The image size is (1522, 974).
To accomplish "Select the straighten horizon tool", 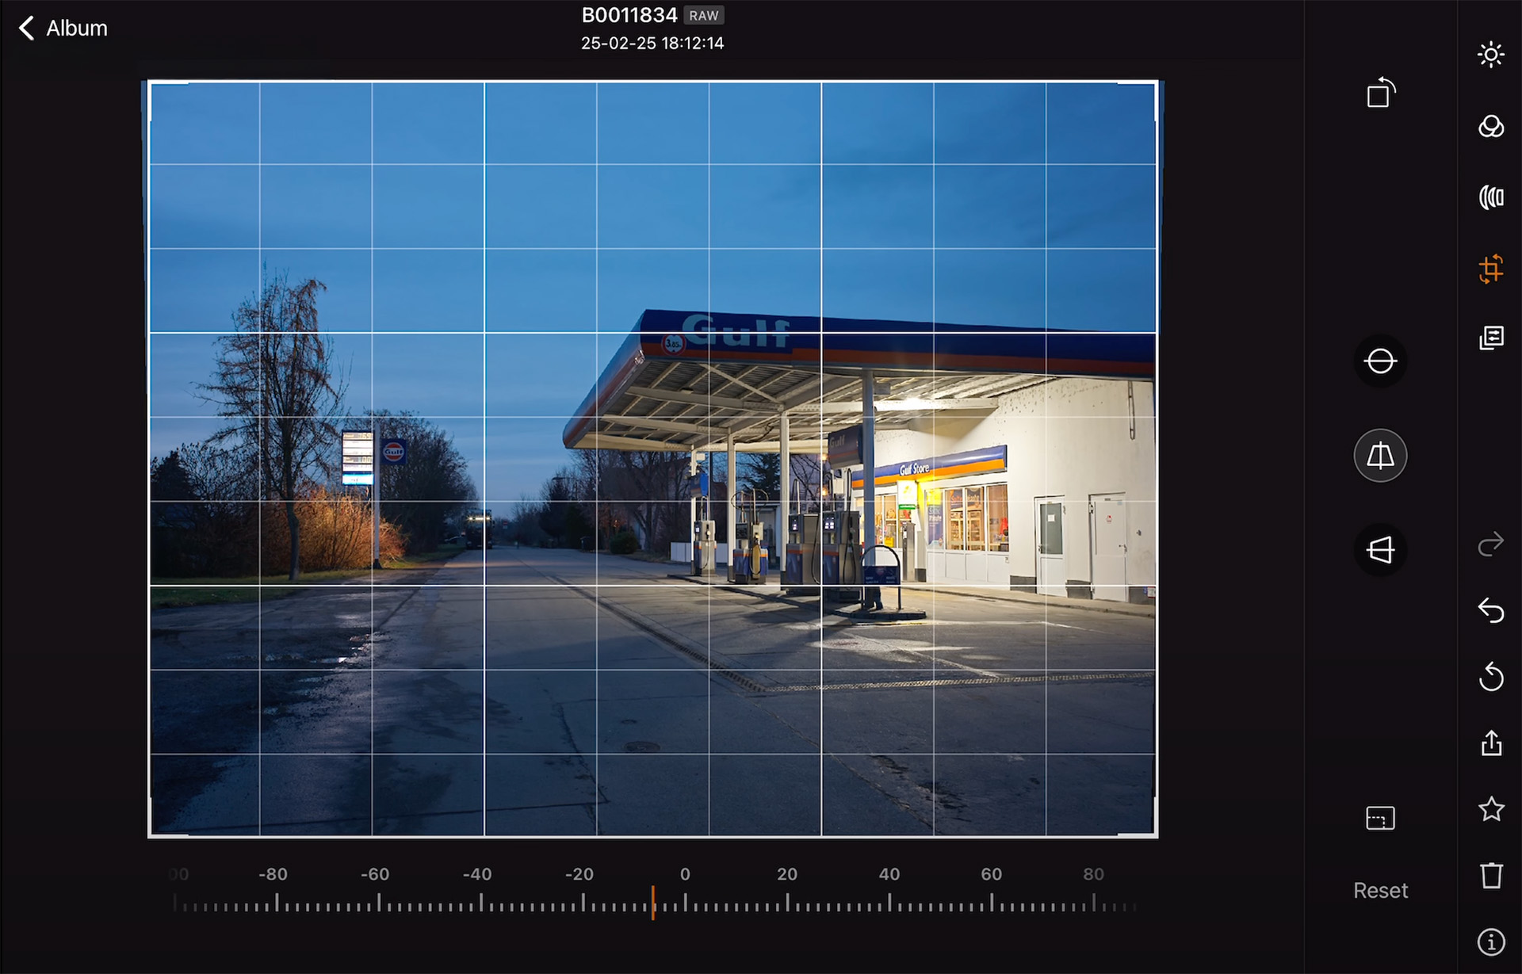I will tap(1380, 361).
